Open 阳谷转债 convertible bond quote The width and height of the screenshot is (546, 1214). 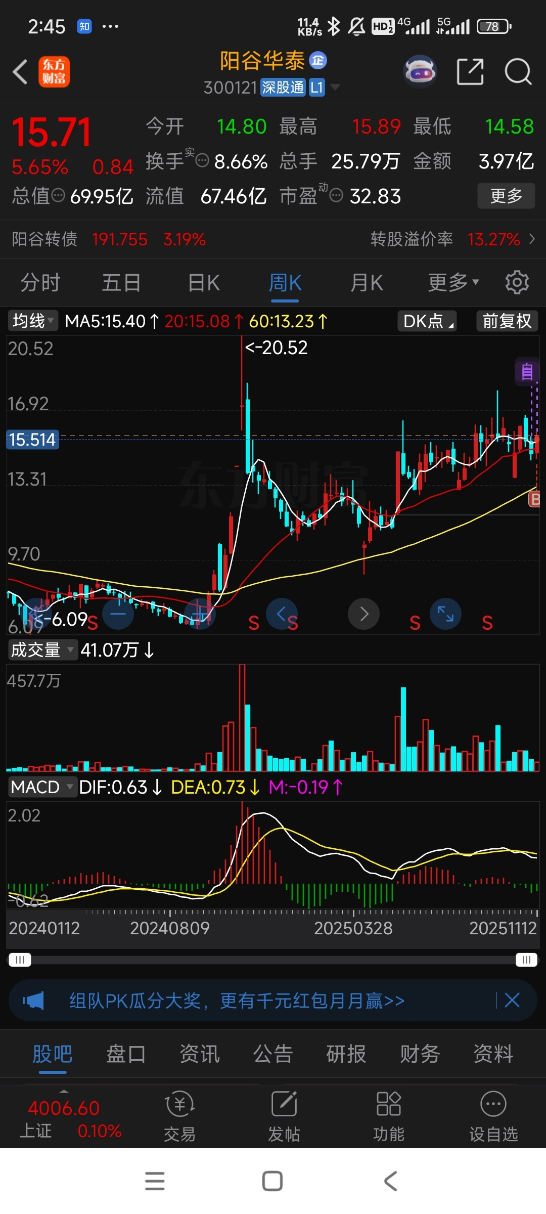(109, 239)
